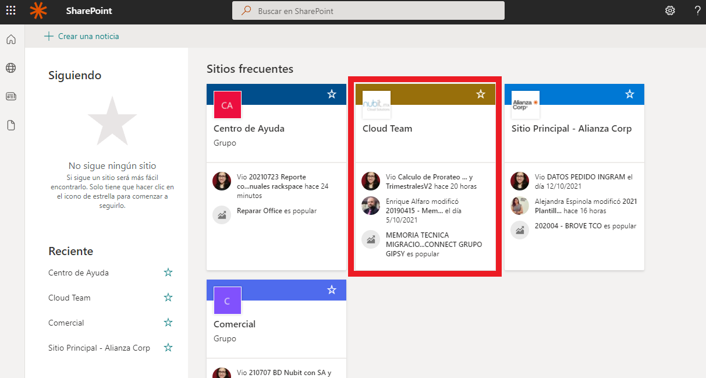Go to Home in the left rail
Screen dimensions: 706x378
point(11,40)
